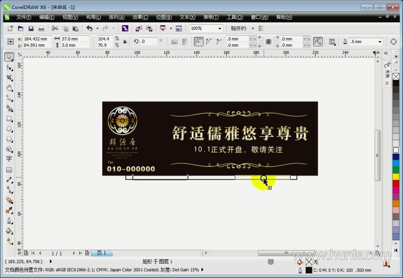This screenshot has width=403, height=278.
Task: Switch to the 页 1 page tab
Action: click(101, 253)
